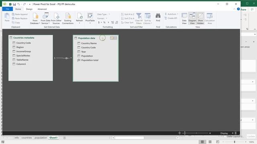Click the Excel icon in title bar
The height and width of the screenshot is (144, 257).
click(10, 4)
